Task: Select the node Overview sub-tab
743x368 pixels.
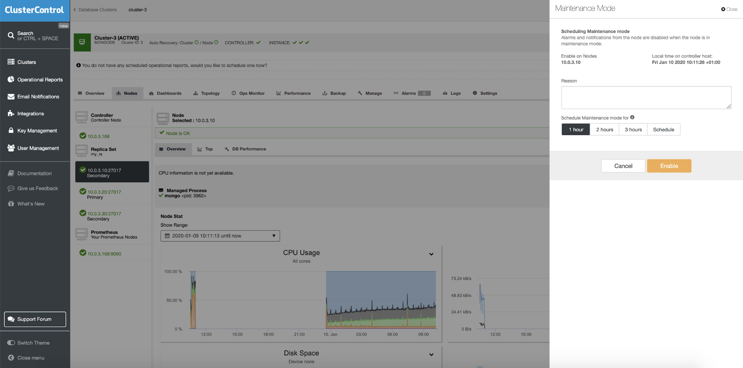Action: pos(173,149)
